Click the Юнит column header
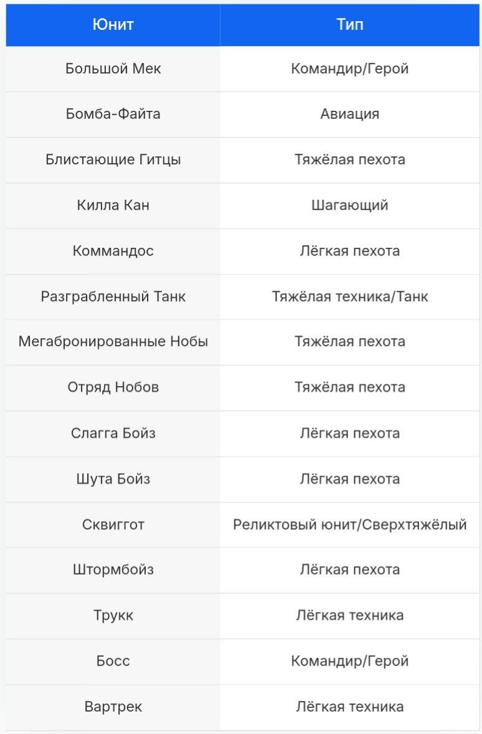This screenshot has width=482, height=734. (x=113, y=24)
